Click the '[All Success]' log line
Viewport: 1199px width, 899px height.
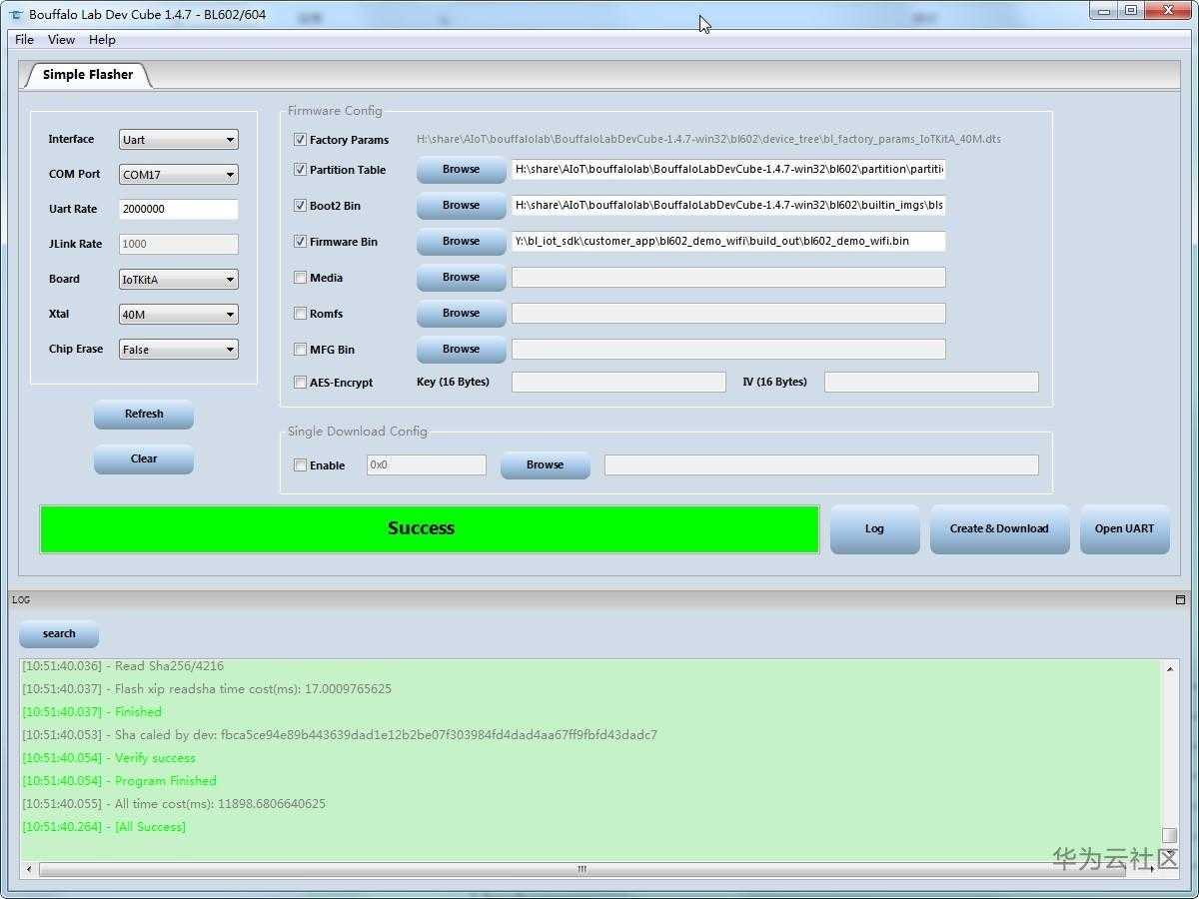(104, 827)
